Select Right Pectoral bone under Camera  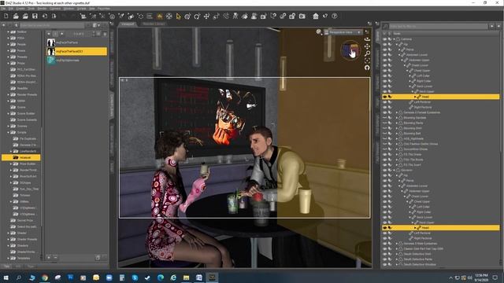[423, 107]
